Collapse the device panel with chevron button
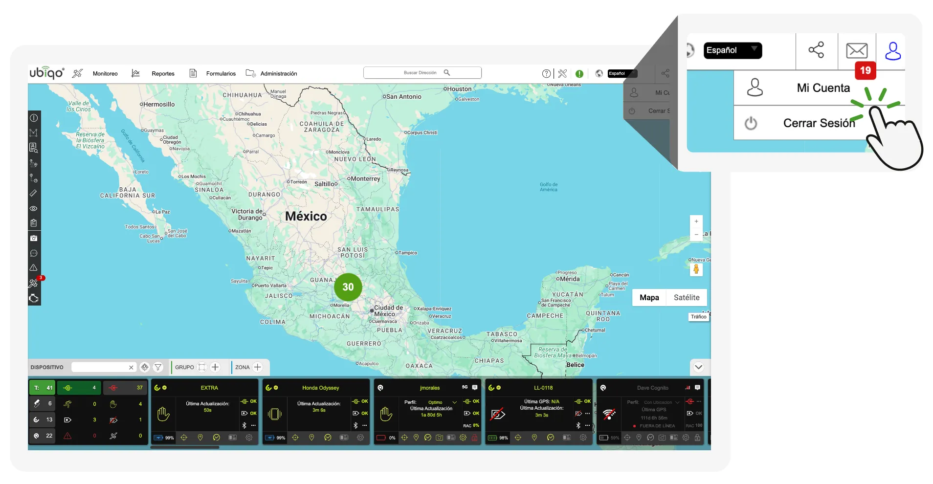Image resolution: width=933 pixels, height=484 pixels. pyautogui.click(x=698, y=367)
